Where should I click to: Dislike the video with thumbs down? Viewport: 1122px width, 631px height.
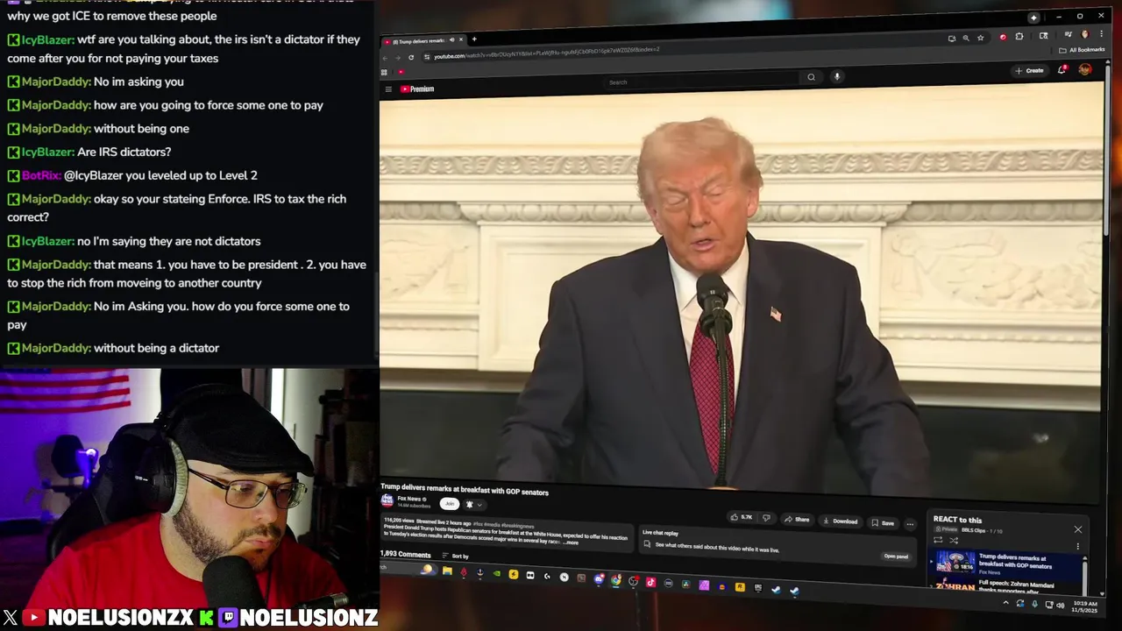point(767,518)
